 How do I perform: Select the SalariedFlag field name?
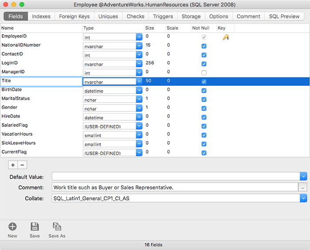click(x=15, y=125)
